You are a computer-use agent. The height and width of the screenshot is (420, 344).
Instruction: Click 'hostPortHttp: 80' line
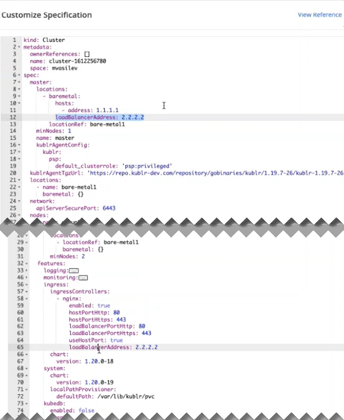94,312
